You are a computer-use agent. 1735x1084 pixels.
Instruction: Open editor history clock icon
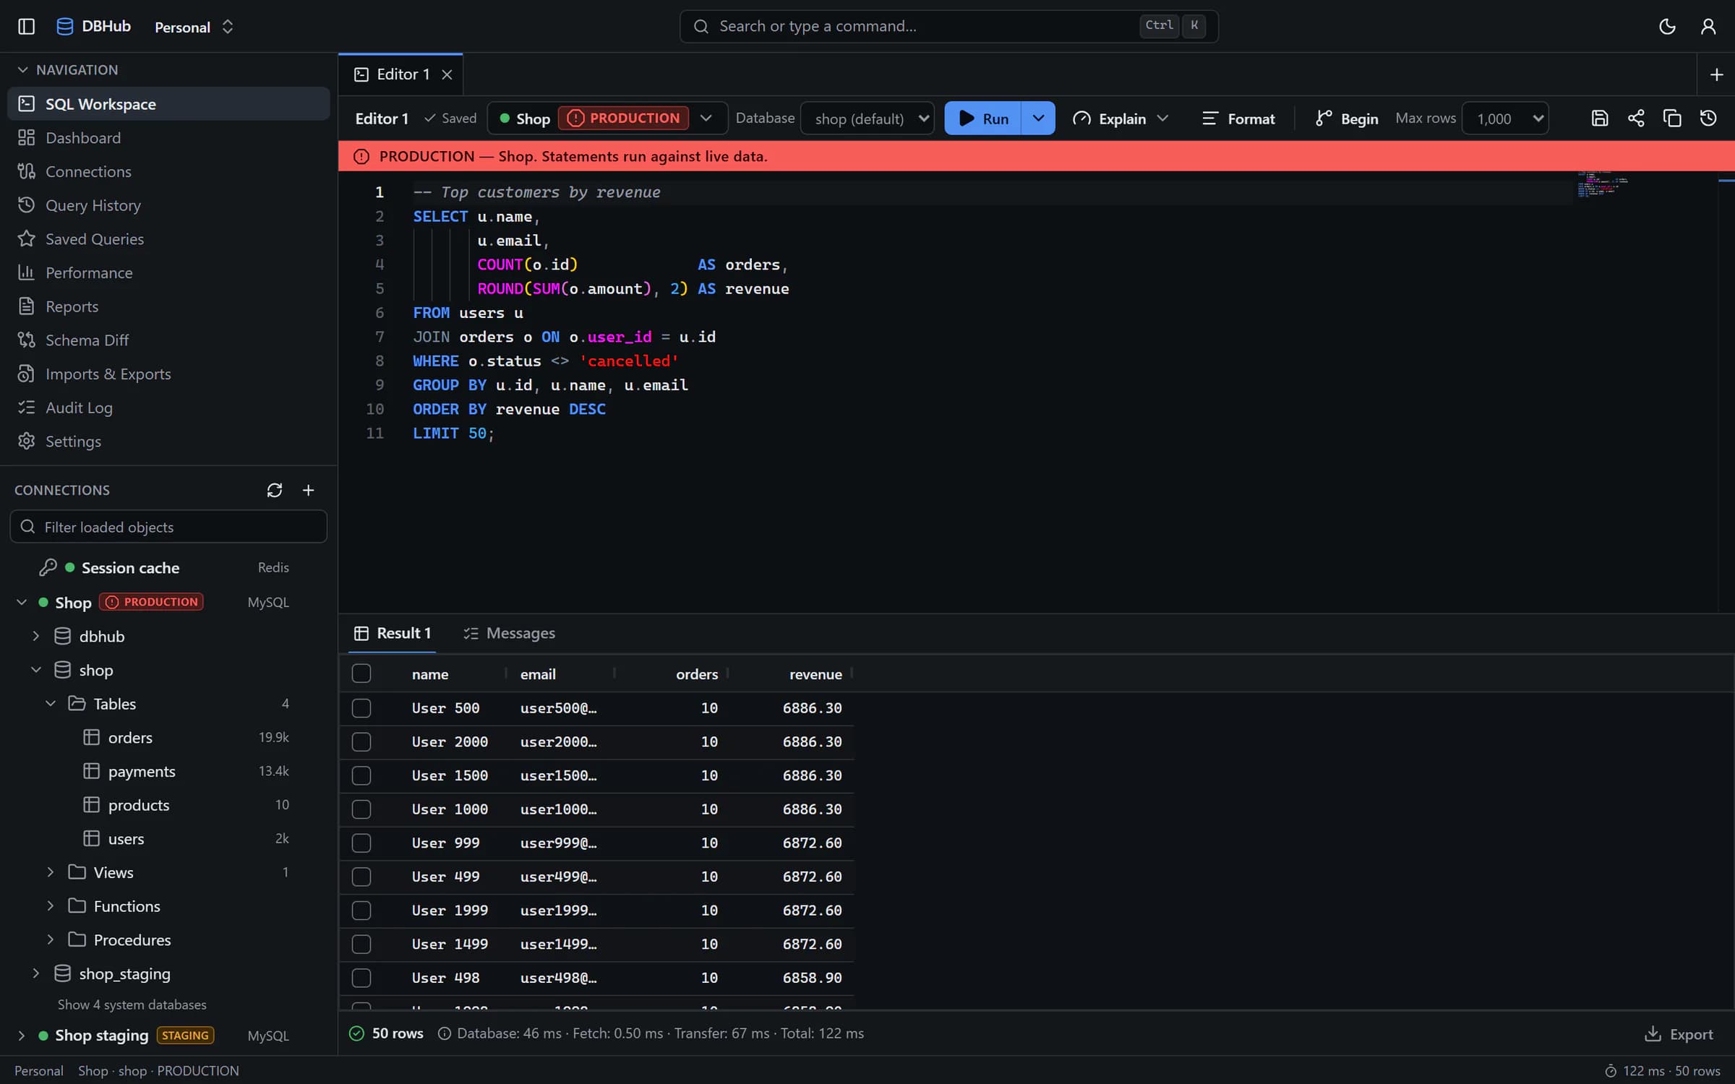tap(1708, 119)
